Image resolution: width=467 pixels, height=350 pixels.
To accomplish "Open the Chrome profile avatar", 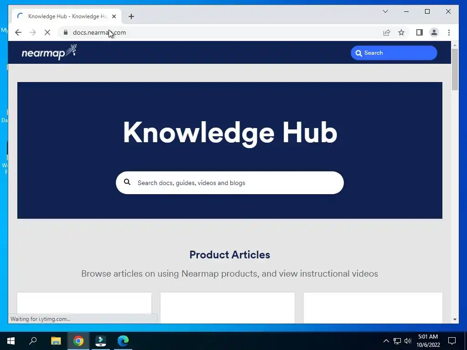I will [434, 32].
